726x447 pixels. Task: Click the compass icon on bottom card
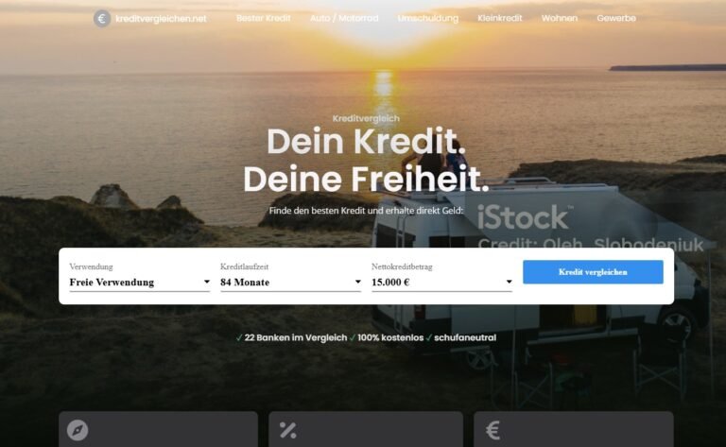coord(78,430)
